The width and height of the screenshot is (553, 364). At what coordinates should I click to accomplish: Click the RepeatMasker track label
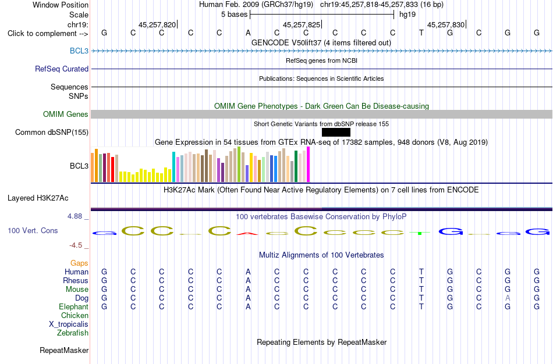pyautogui.click(x=64, y=350)
